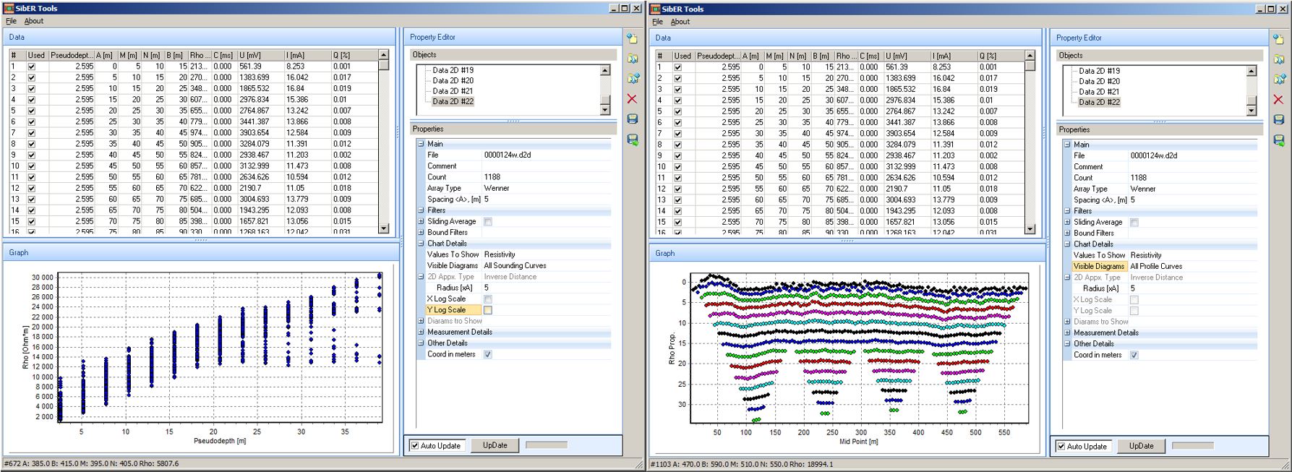This screenshot has height=472, width=1292.
Task: Expand Sliding Average node in right window
Action: pos(1067,223)
